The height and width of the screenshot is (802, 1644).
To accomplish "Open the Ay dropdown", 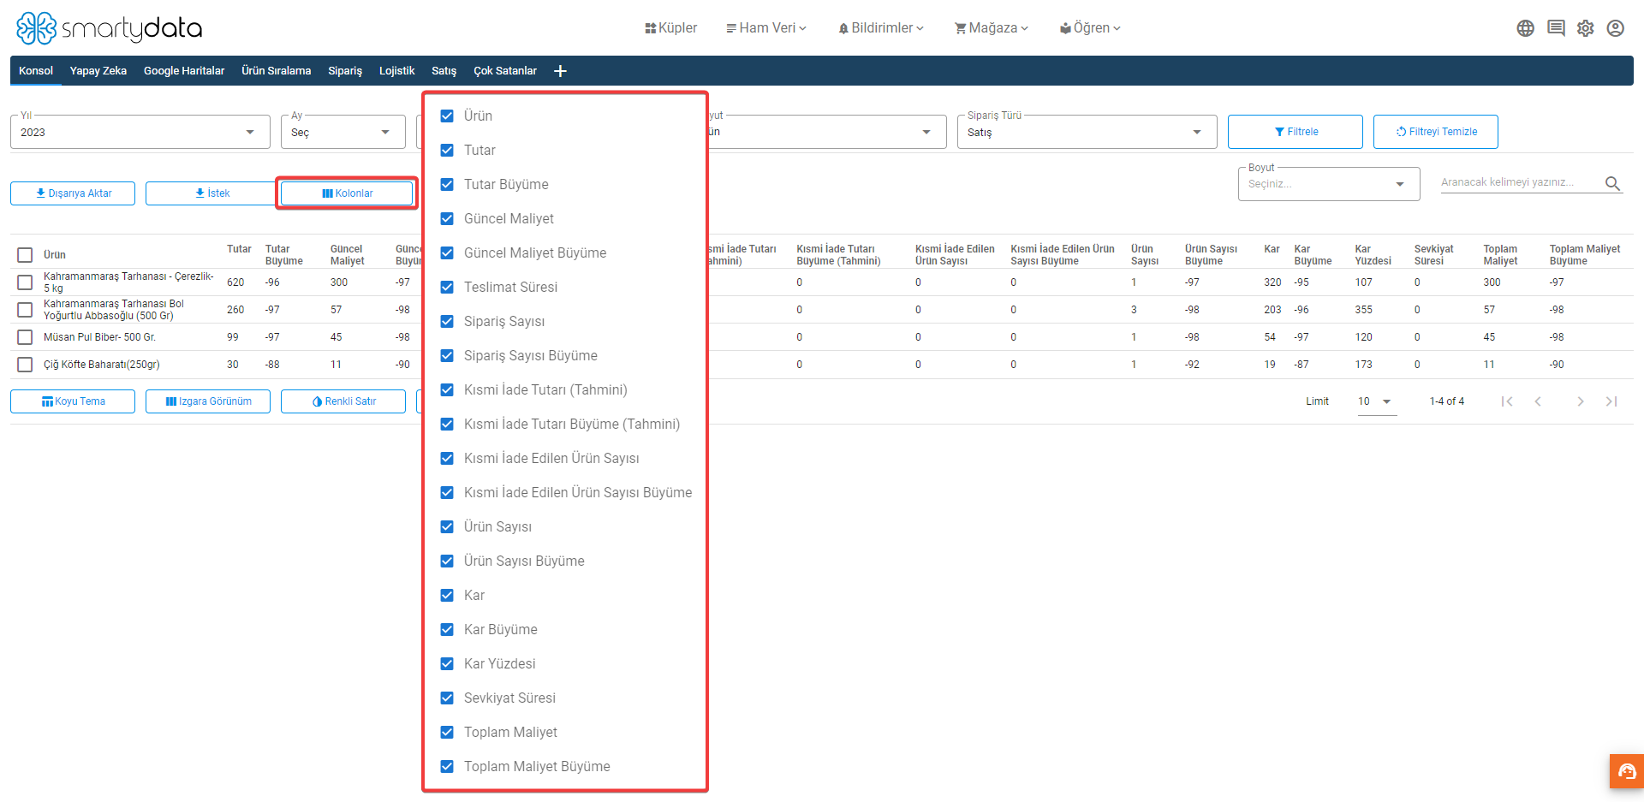I will pyautogui.click(x=343, y=132).
